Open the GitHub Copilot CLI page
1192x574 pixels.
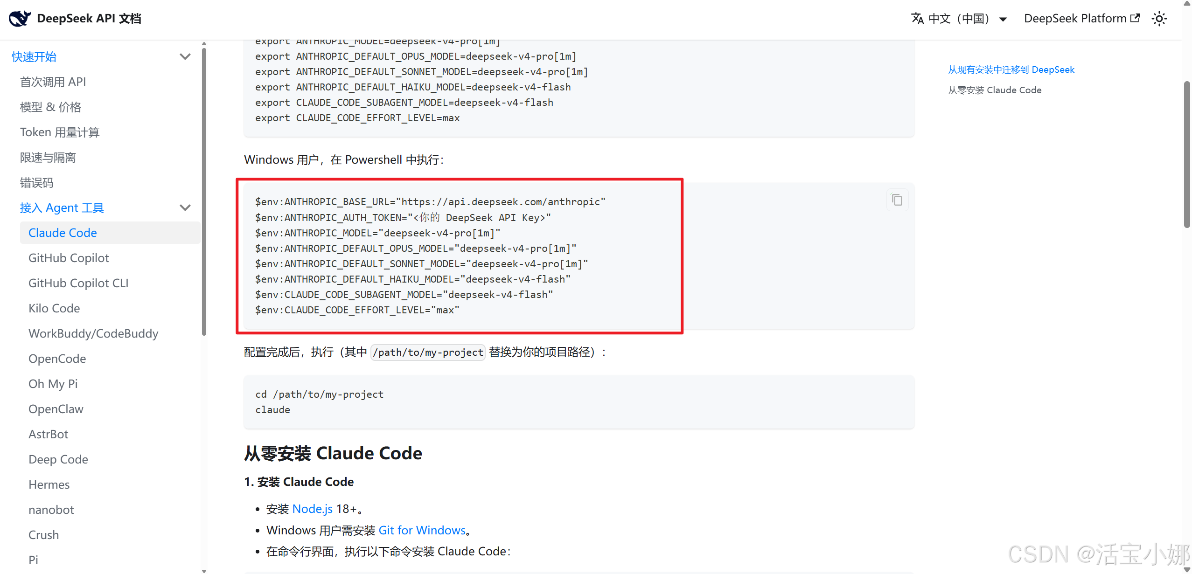pyautogui.click(x=78, y=283)
